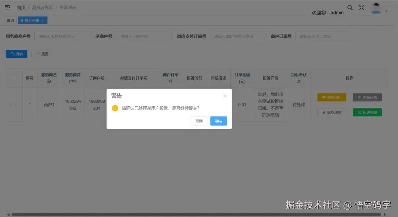Image resolution: width=398 pixels, height=217 pixels.
Task: Collapse the sidebar with the hamburger icon
Action: point(7,7)
